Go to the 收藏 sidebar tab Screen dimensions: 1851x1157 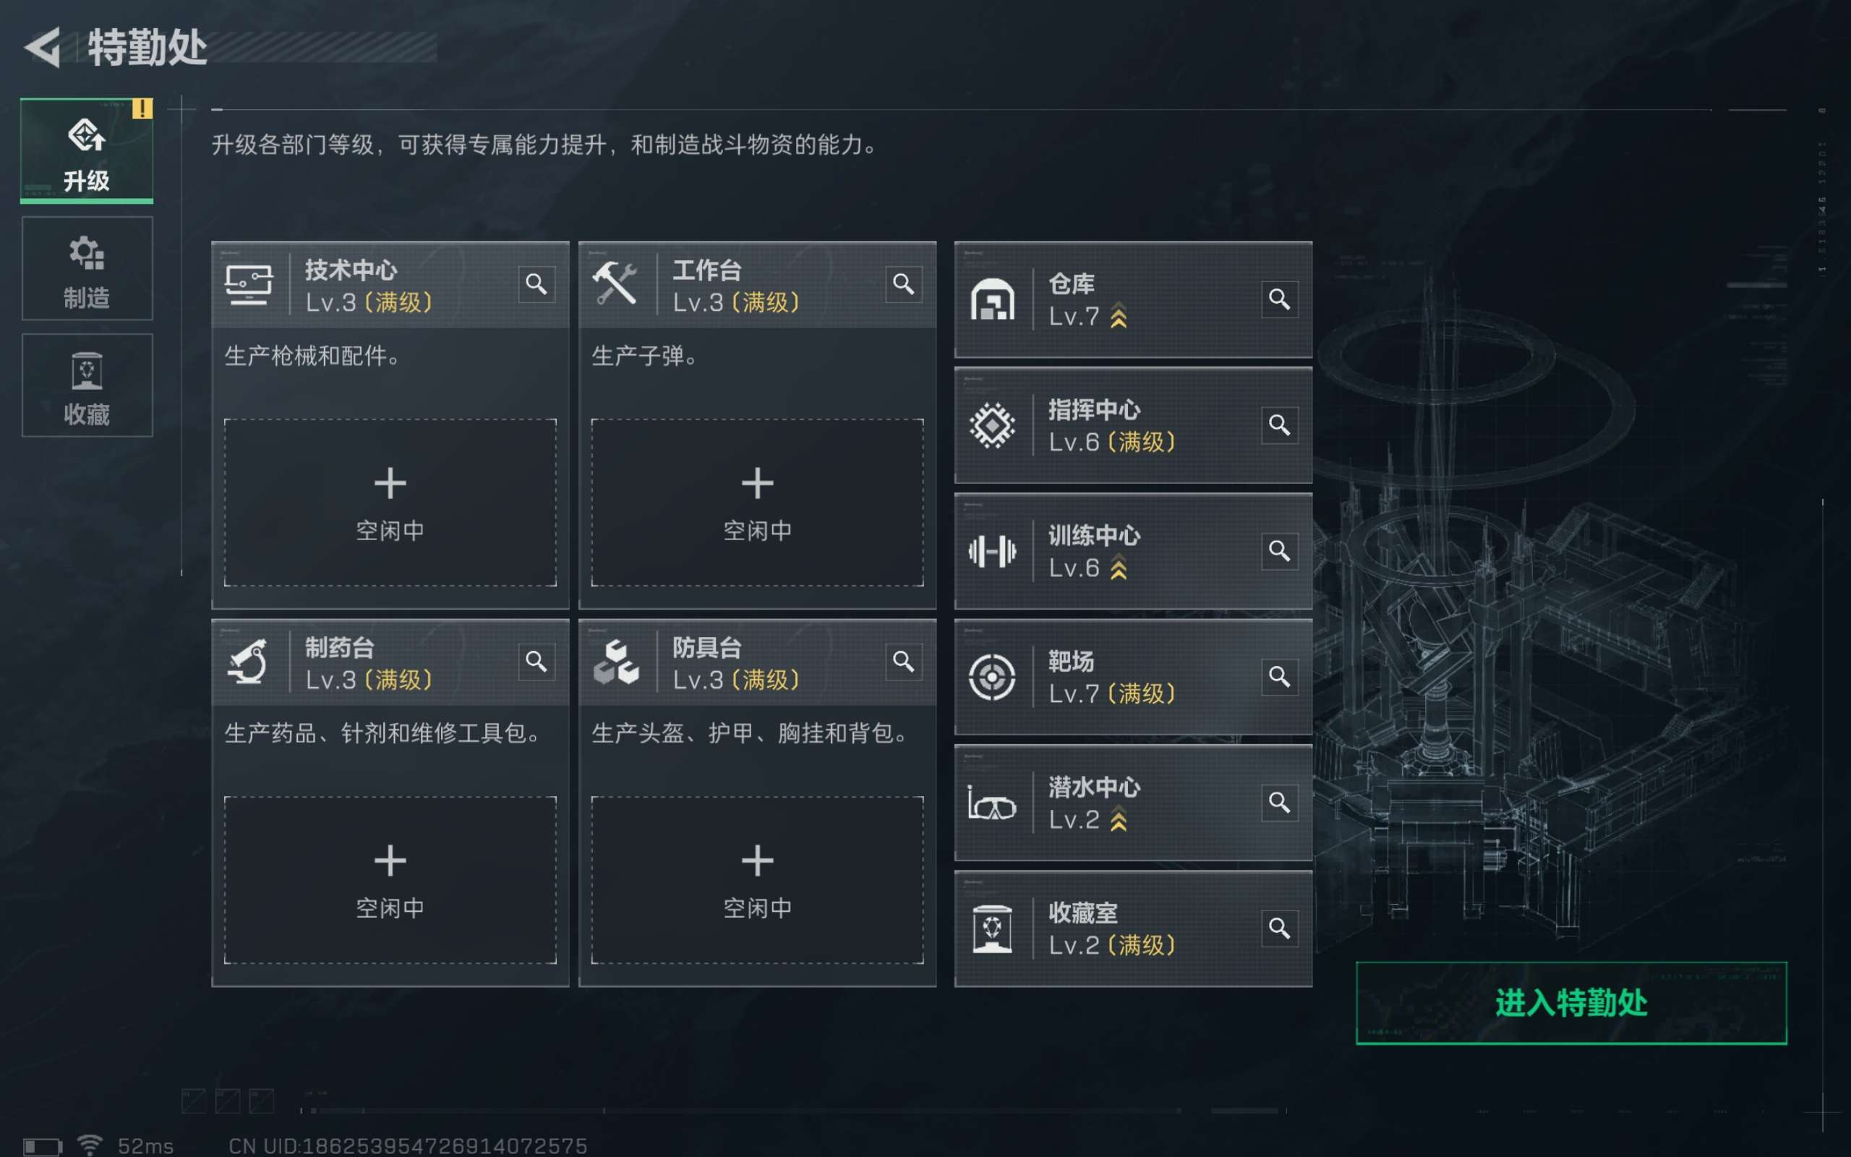[x=87, y=385]
